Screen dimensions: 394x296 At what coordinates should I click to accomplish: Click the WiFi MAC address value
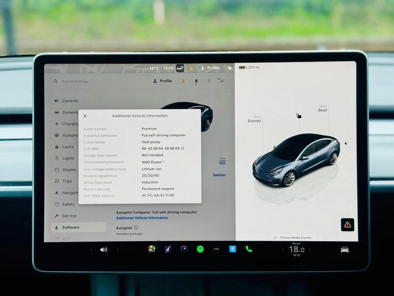158,195
